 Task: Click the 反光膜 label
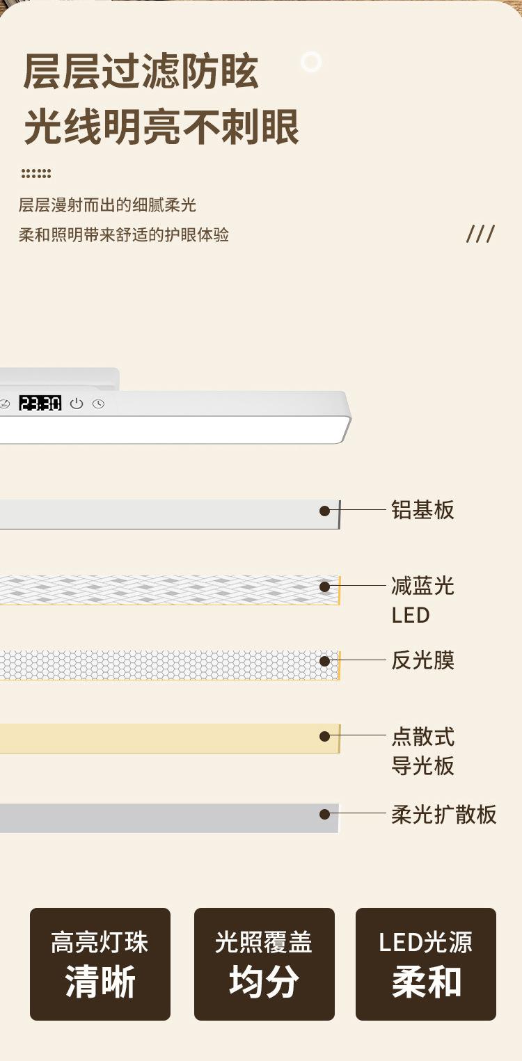click(x=422, y=660)
